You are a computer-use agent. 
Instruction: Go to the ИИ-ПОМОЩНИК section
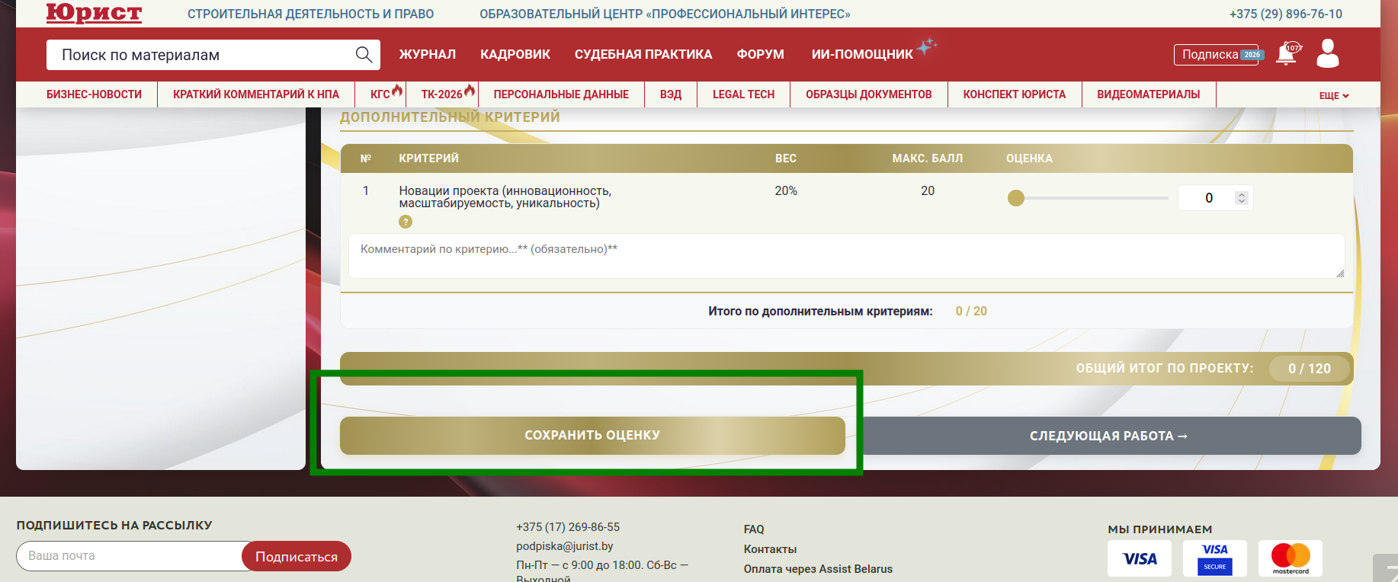point(861,55)
